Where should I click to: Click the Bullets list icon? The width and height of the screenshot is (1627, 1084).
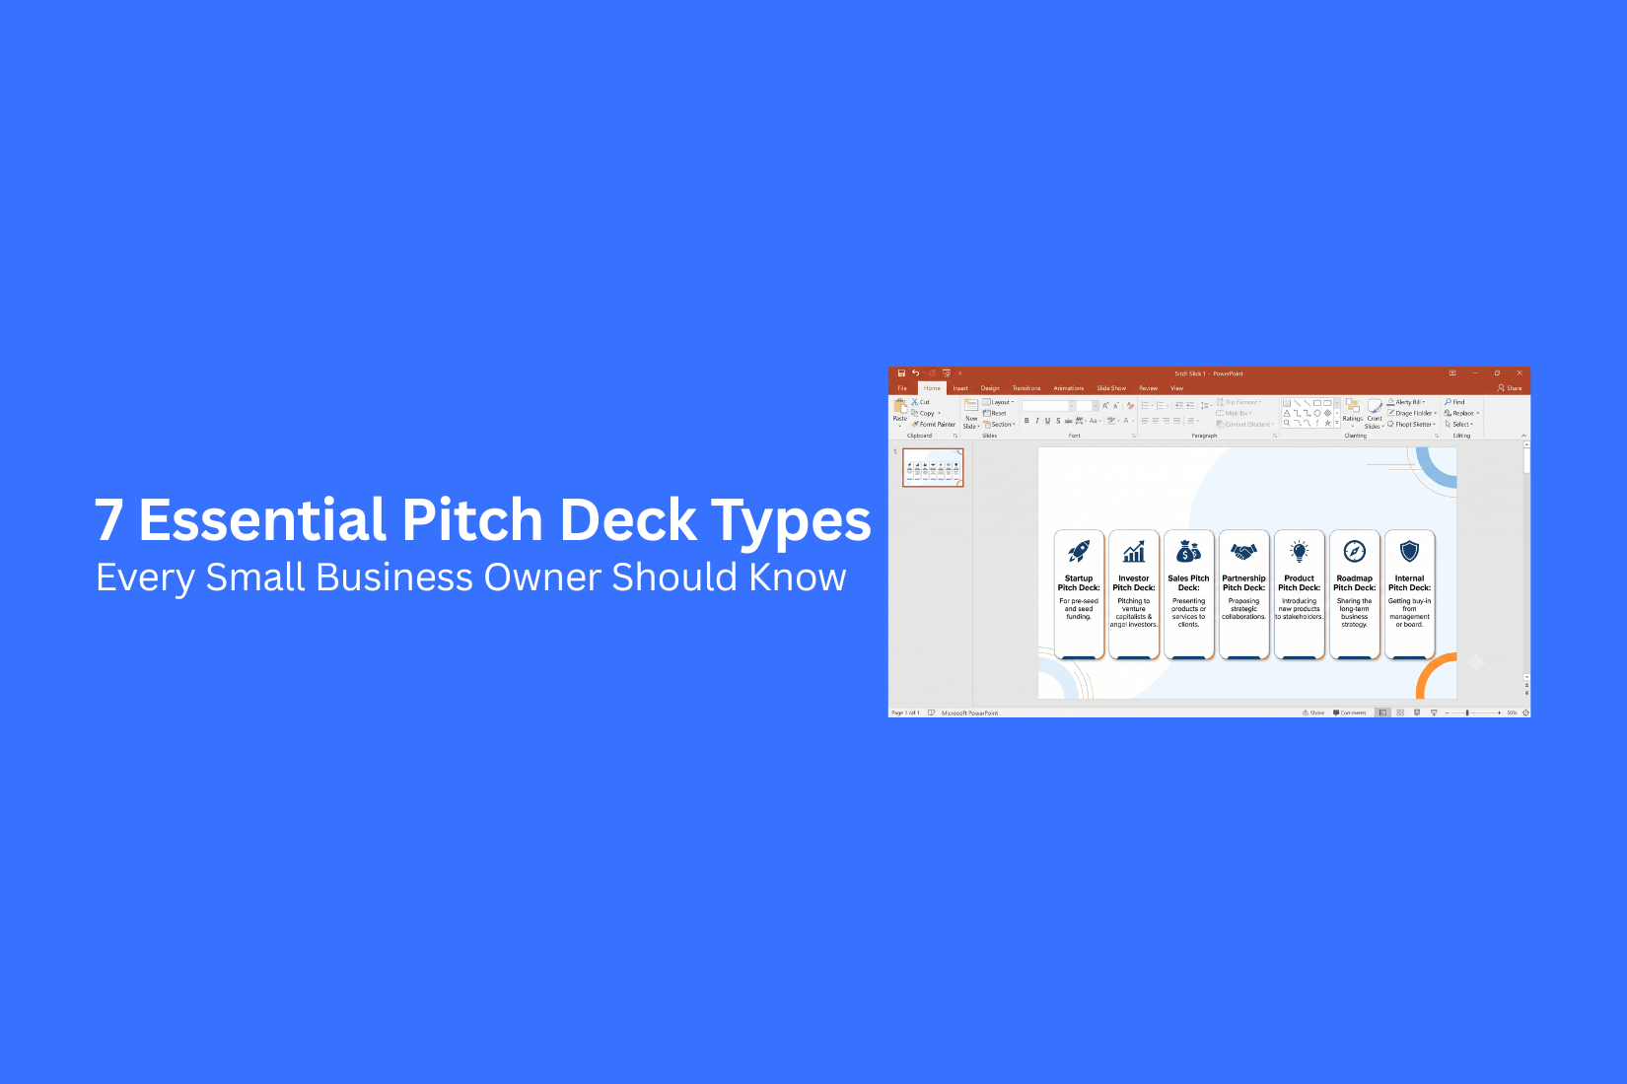pos(1145,405)
